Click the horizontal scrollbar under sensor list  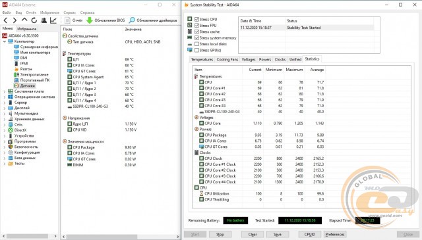coord(120,237)
